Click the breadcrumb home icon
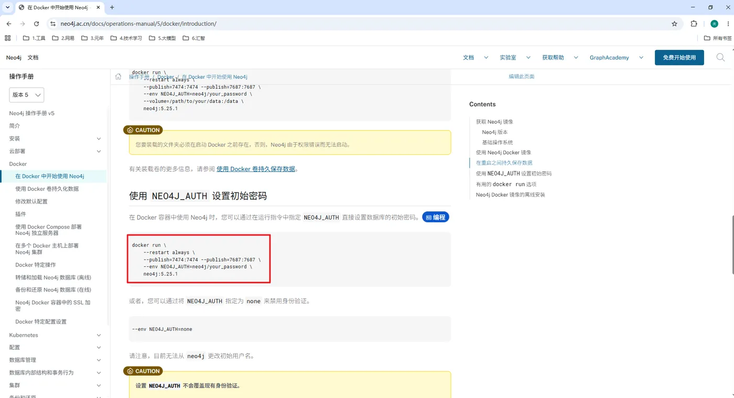The image size is (734, 398). click(118, 77)
